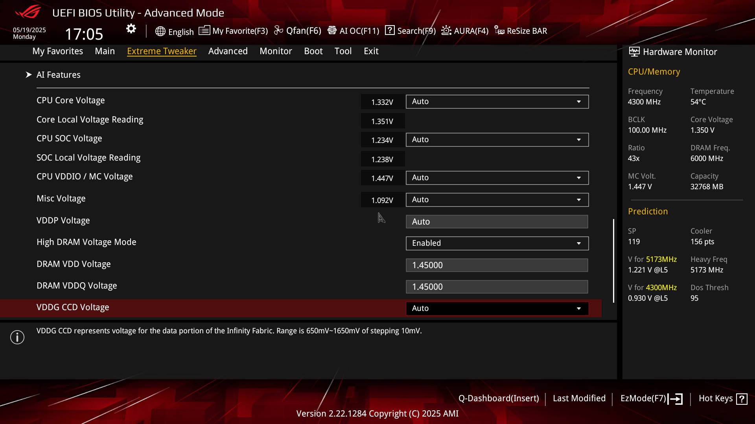Click the 17:05 clock display
The width and height of the screenshot is (755, 424).
(84, 34)
